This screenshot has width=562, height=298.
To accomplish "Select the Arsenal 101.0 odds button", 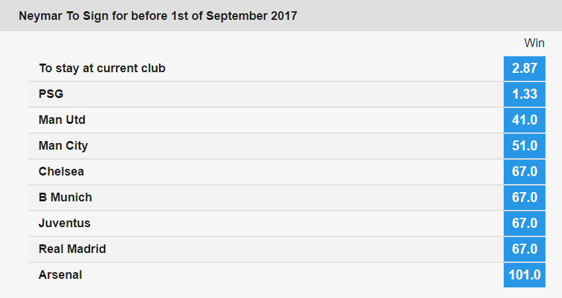I will point(524,275).
